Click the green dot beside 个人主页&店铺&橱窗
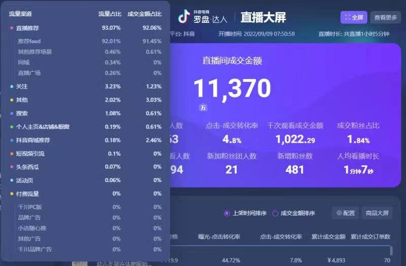 12,127
